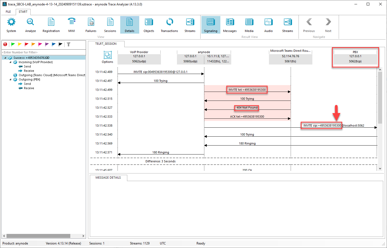Select INVITE sip:004953638195300@127.0.0.1 message
Image resolution: width=387 pixels, height=248 pixels.
pos(160,72)
